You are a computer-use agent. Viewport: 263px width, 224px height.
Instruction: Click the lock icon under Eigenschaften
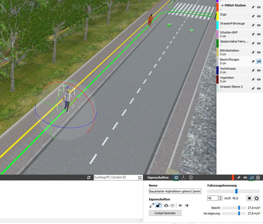[x=159, y=205]
